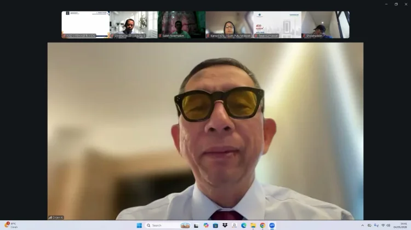Open Microsoft Edge browser icon
This screenshot has width=411, height=230.
coord(243,225)
